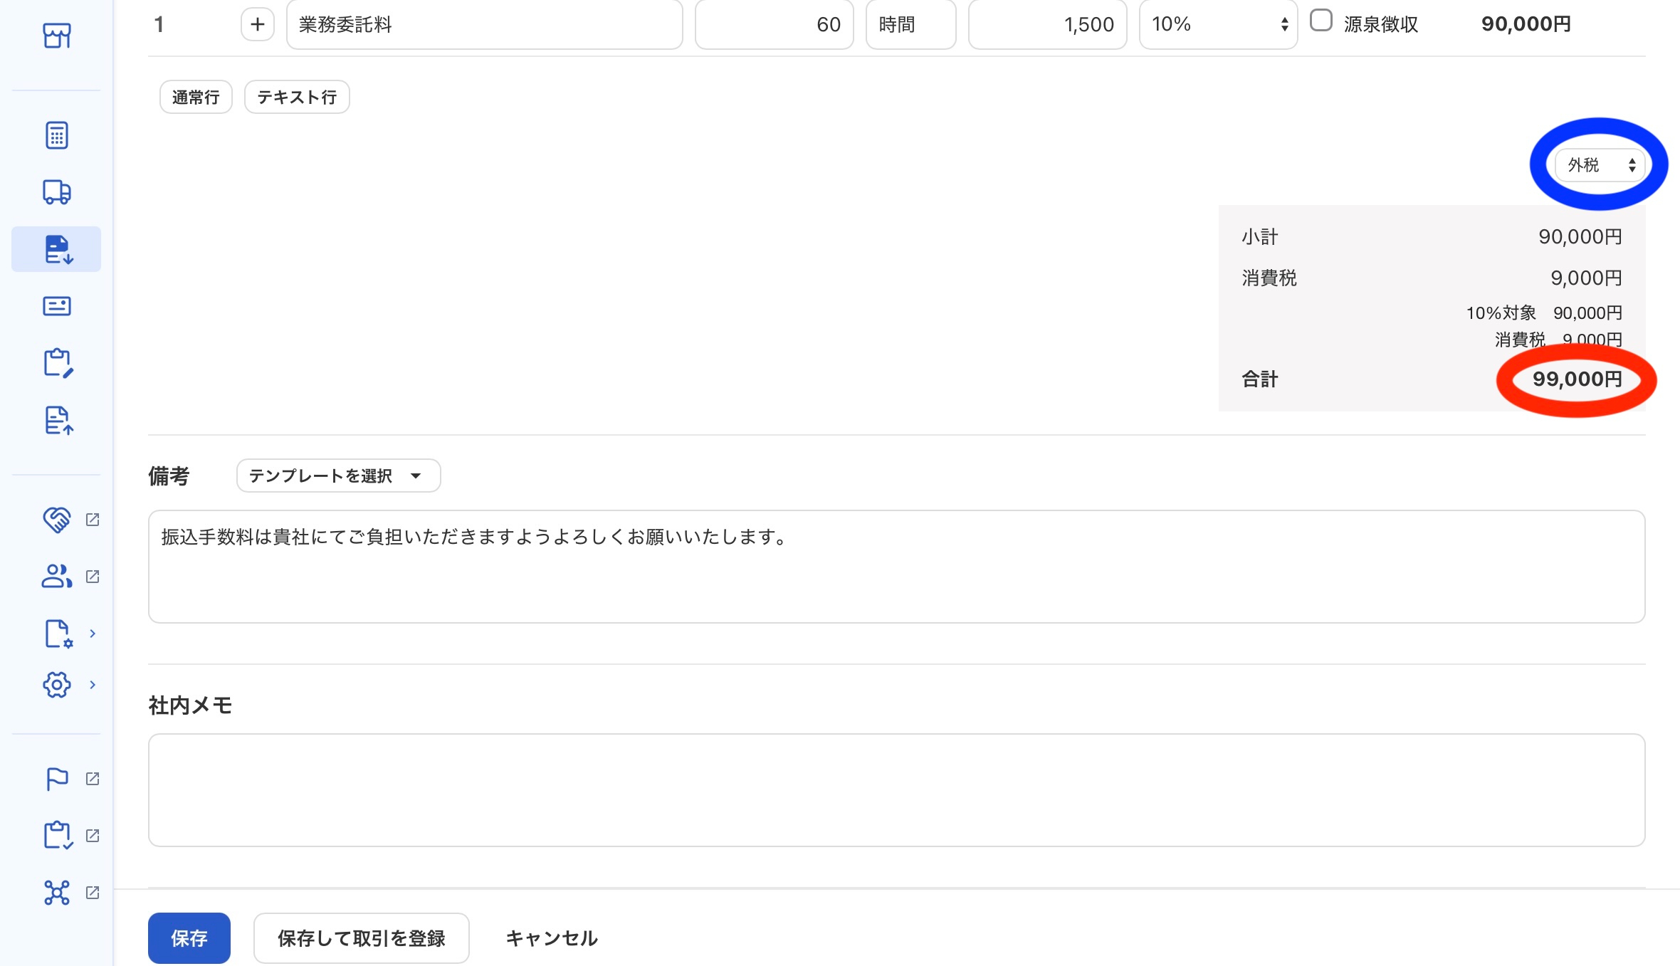Screen dimensions: 1680x966
Task: Expand the document settings chevron
Action: click(x=93, y=634)
